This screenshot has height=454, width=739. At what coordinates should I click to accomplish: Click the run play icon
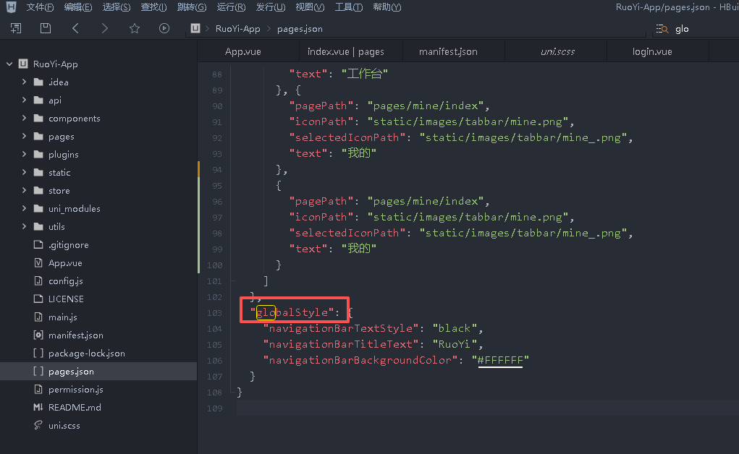[164, 28]
